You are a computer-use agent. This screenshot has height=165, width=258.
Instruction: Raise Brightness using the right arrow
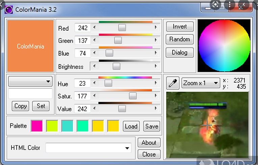pos(156,66)
